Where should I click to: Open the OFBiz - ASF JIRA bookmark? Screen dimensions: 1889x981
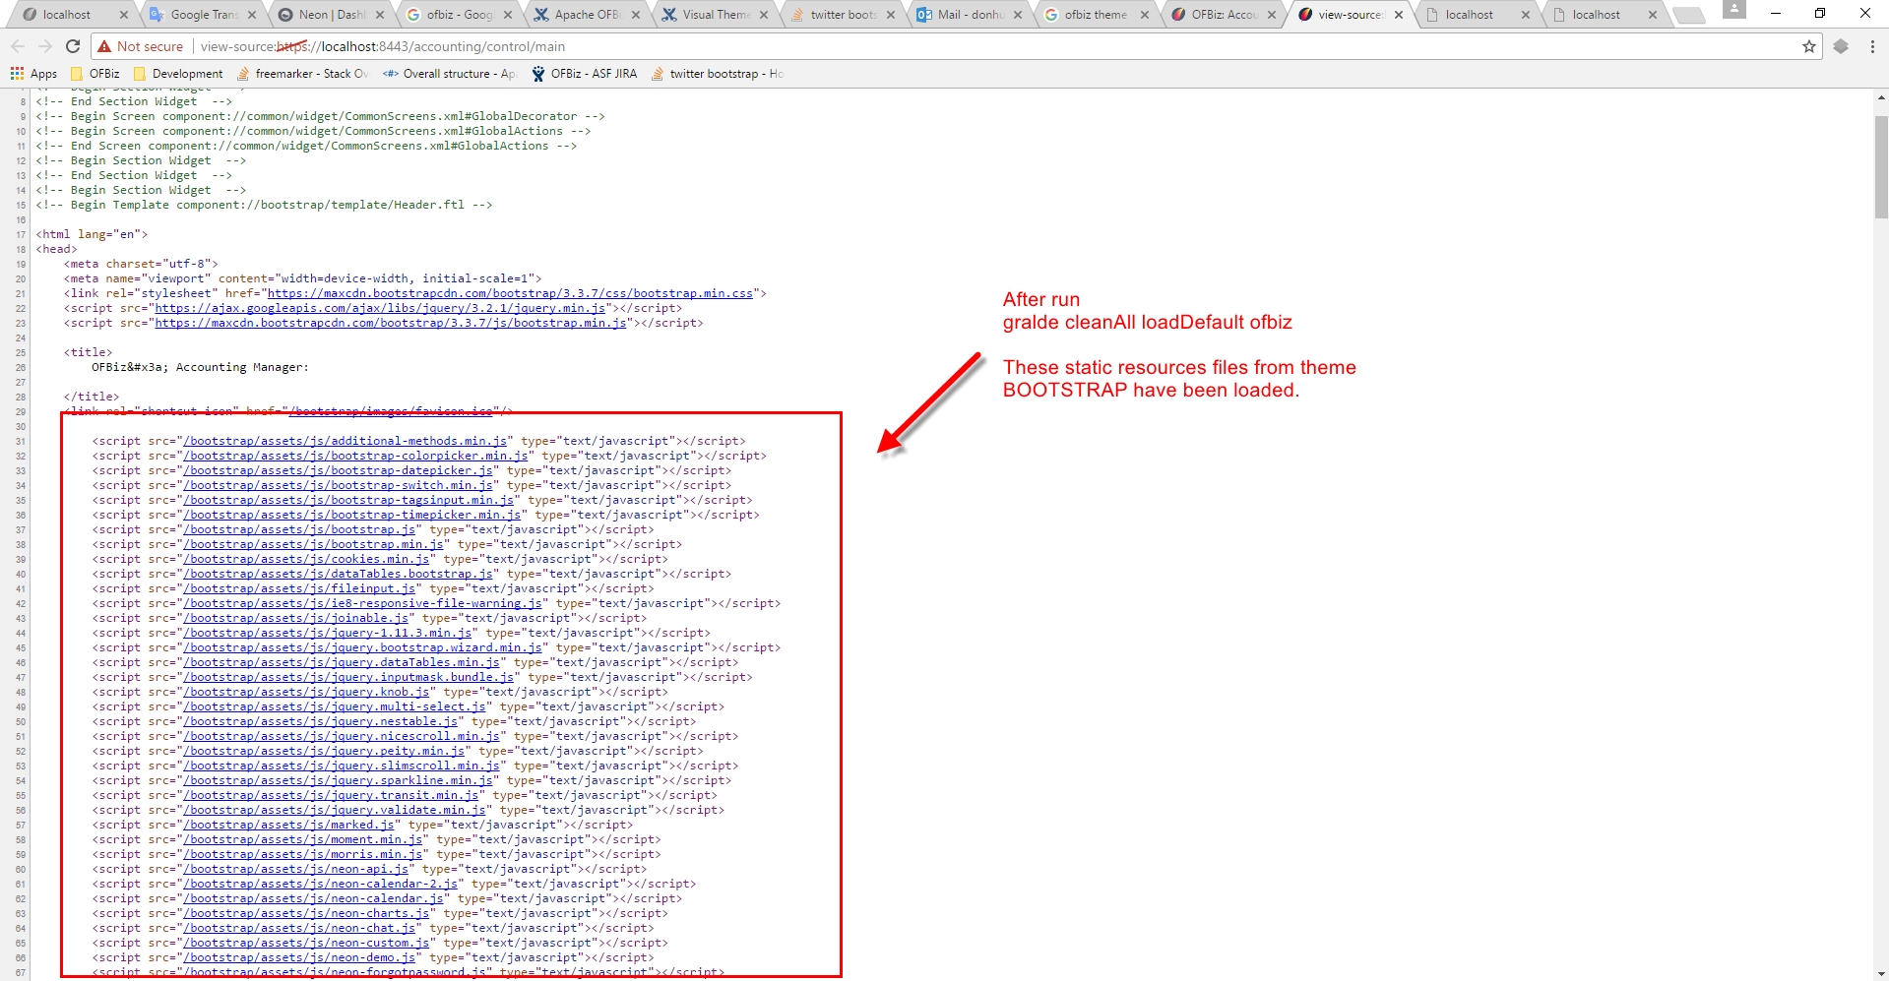[585, 74]
